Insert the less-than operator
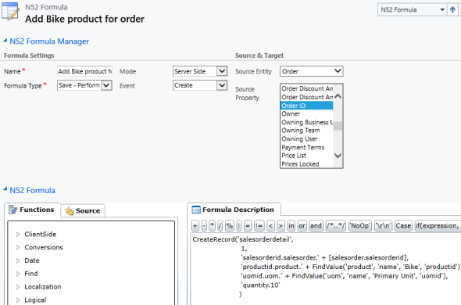Viewport: 461px width, 305px height. [x=270, y=226]
